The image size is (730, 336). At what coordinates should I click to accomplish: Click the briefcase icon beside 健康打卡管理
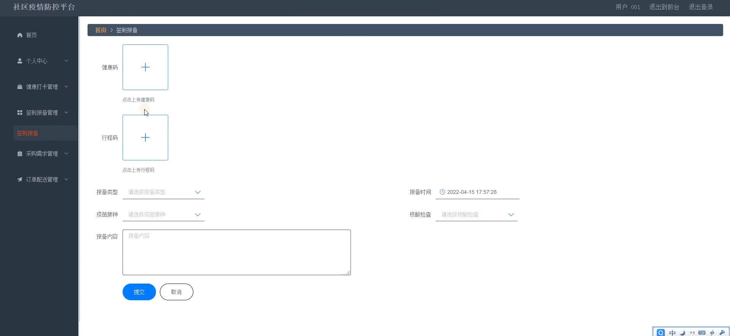[x=20, y=87]
